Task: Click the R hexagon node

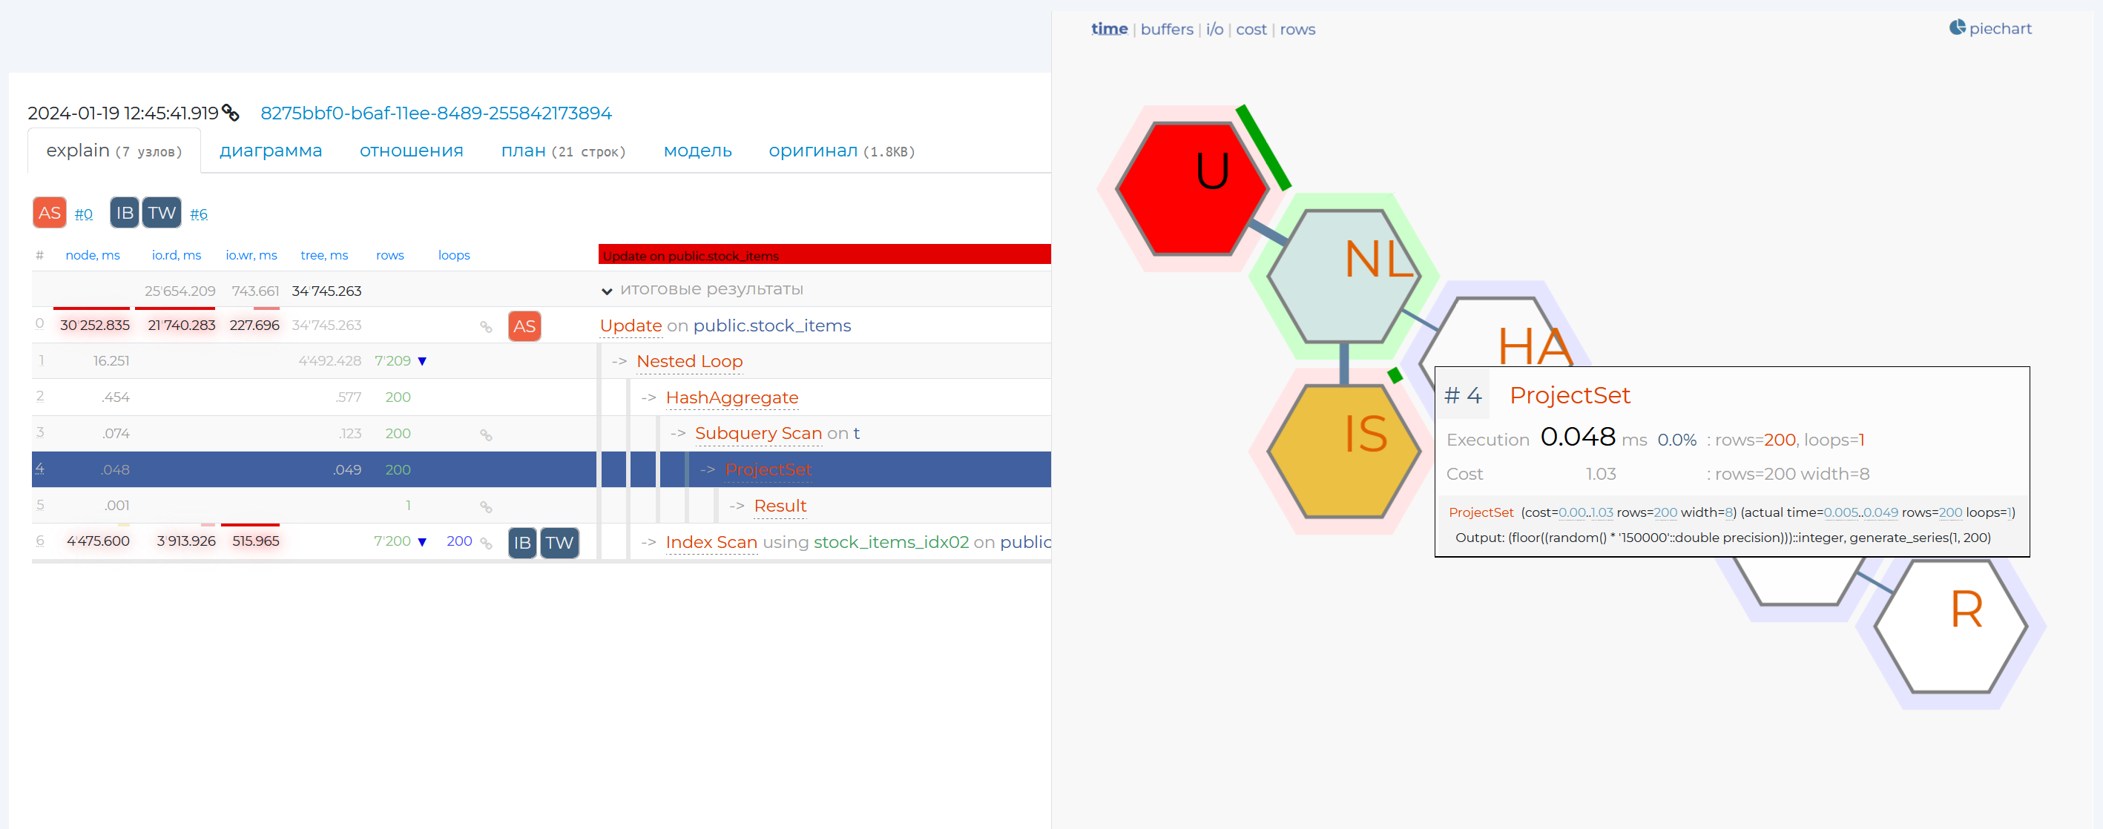Action: tap(1950, 626)
